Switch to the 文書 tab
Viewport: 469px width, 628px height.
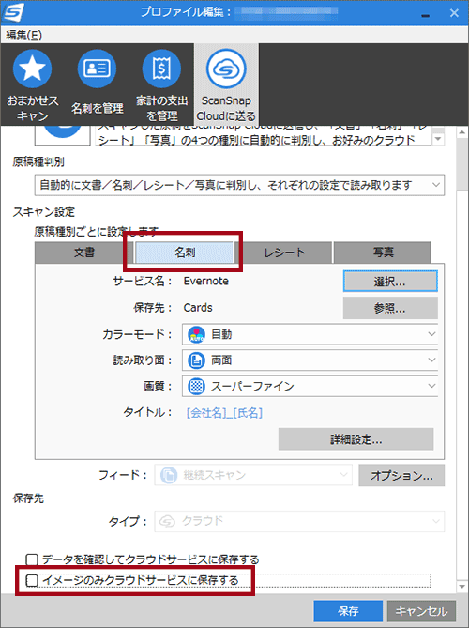tap(84, 253)
